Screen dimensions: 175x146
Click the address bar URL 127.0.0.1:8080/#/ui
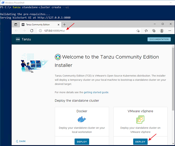(54, 31)
